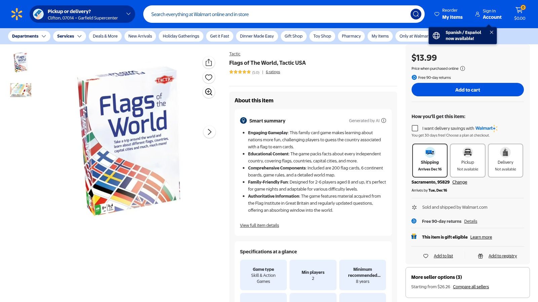Click the info icon next to Generated by AI
This screenshot has width=538, height=302.
[384, 120]
